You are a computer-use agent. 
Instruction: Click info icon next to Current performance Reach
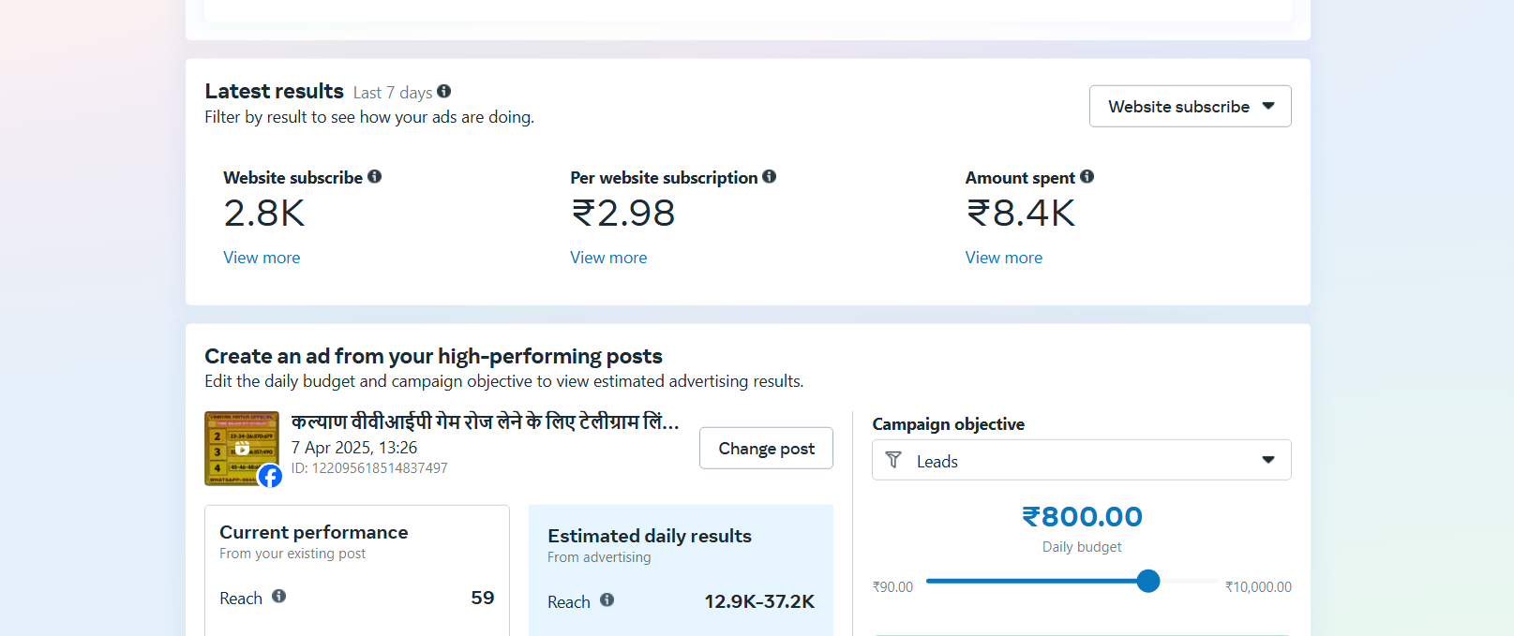click(x=279, y=597)
